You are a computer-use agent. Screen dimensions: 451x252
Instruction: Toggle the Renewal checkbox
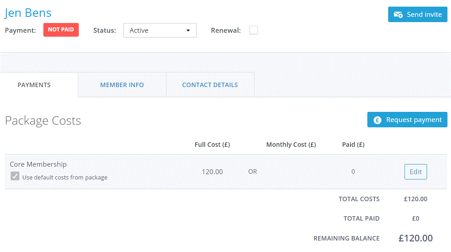(x=253, y=30)
